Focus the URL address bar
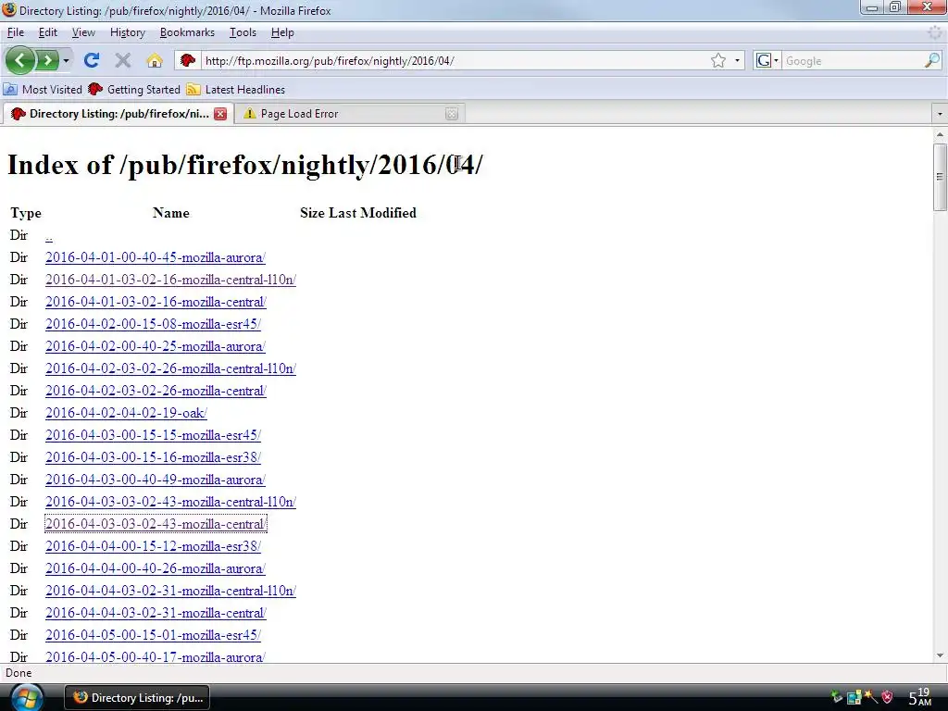948x711 pixels. [454, 60]
